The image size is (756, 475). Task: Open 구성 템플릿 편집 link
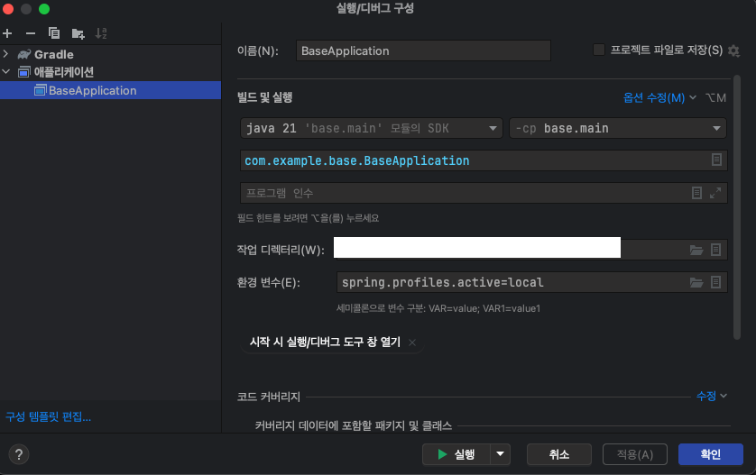coord(48,416)
